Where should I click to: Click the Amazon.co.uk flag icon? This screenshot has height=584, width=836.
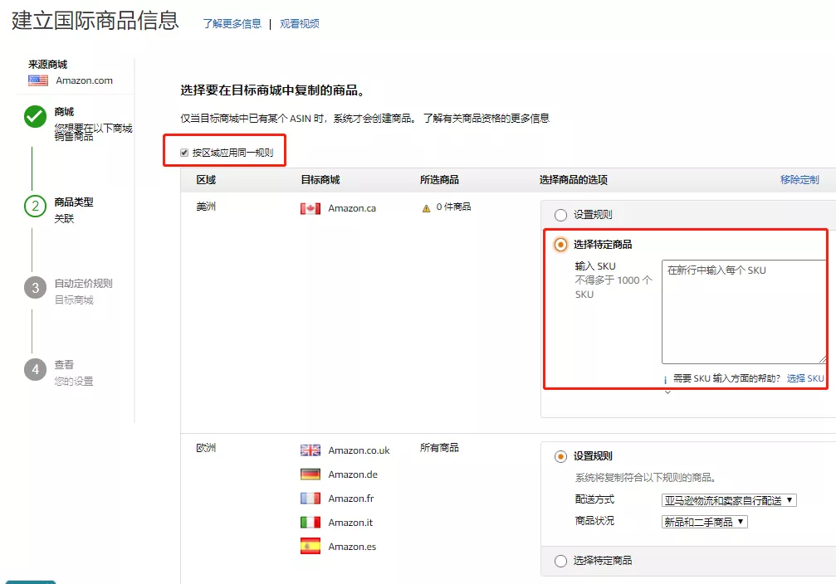point(310,450)
